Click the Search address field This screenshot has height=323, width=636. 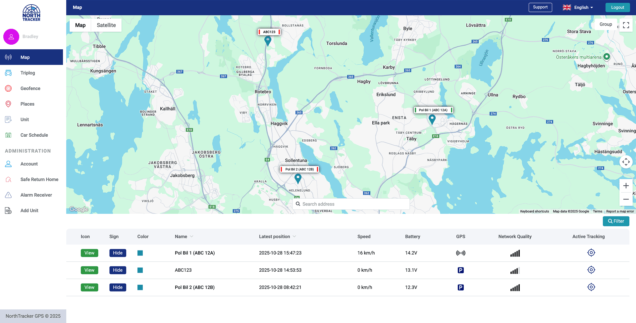(351, 204)
